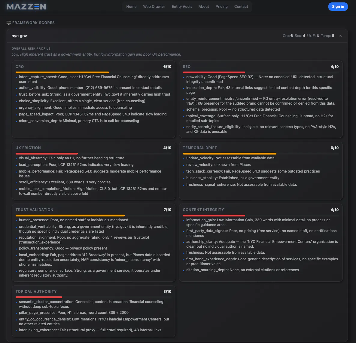Click the action_visibility line
The width and height of the screenshot is (356, 343).
pyautogui.click(x=90, y=88)
